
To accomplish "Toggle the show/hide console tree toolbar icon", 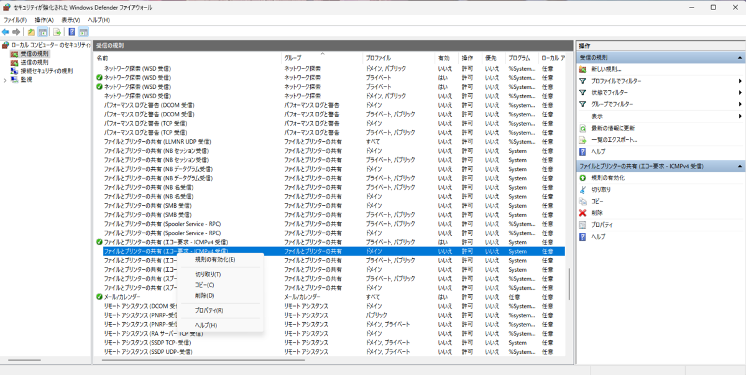I will click(42, 32).
